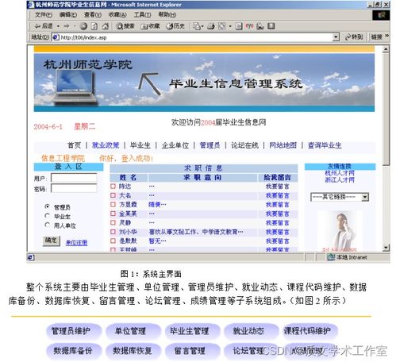Viewport: 396px width, 362px height.
Task: Click the 用户 username input field
Action: pos(74,178)
